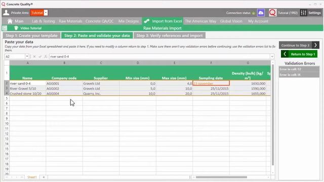Open Settings sliders icon

pos(303,13)
